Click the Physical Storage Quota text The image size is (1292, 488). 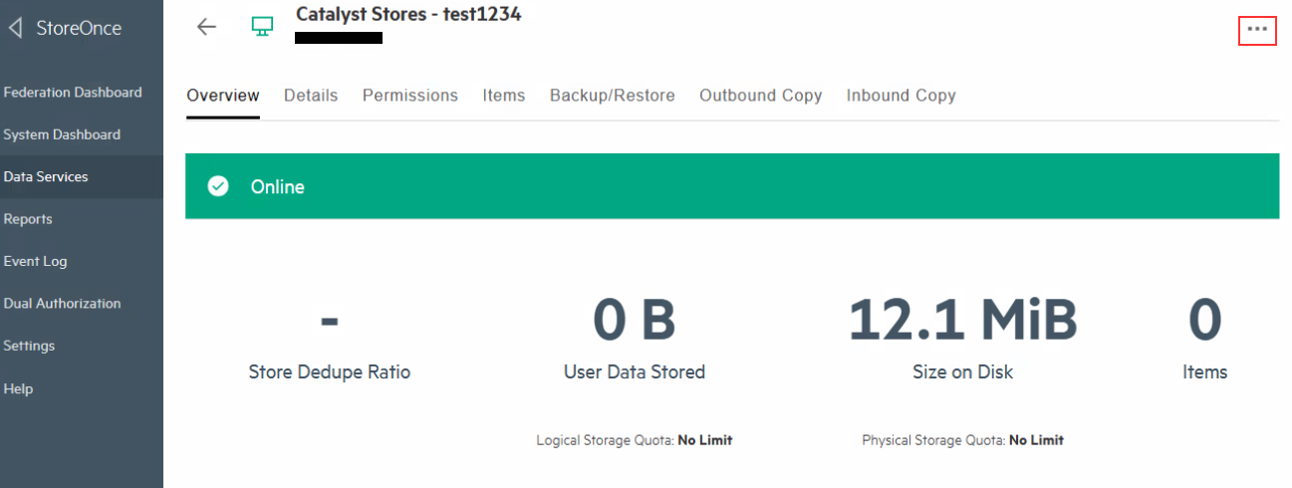click(x=963, y=440)
